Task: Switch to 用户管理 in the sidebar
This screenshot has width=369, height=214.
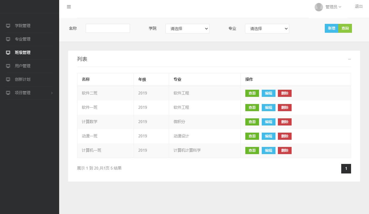Action: (23, 66)
